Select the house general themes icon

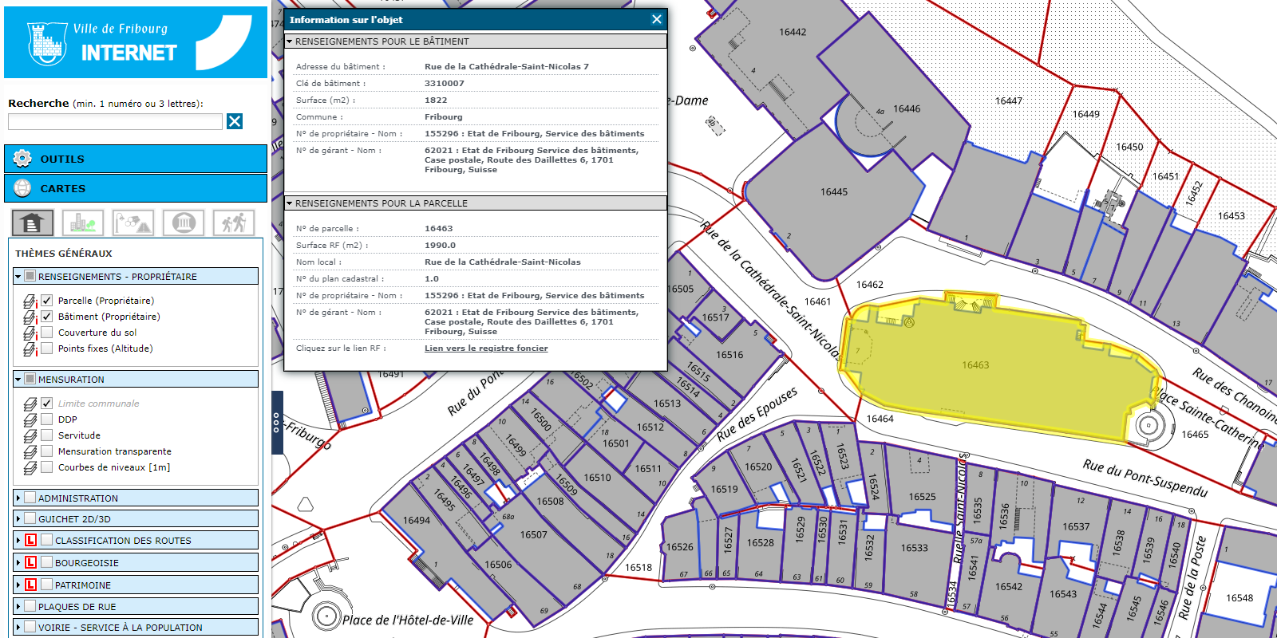tap(33, 223)
